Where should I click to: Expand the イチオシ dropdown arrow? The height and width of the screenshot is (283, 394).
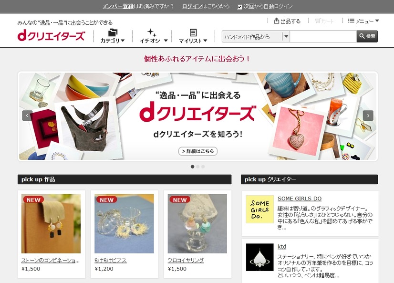166,41
